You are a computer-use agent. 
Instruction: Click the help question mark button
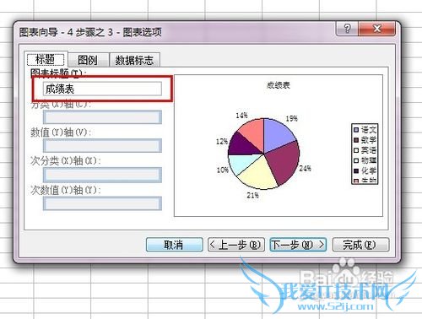347,29
